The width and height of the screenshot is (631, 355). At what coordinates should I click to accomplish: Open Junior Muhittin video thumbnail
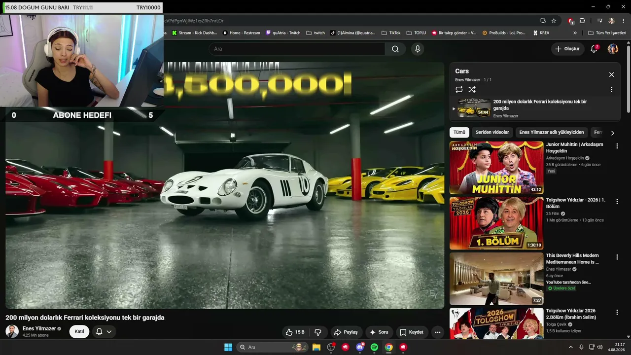coord(496,168)
